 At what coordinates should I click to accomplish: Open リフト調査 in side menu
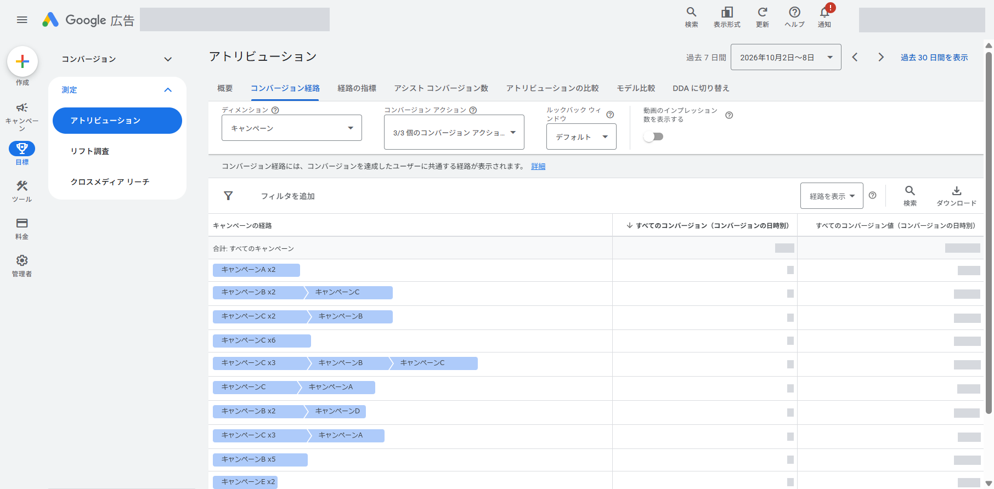pyautogui.click(x=117, y=151)
